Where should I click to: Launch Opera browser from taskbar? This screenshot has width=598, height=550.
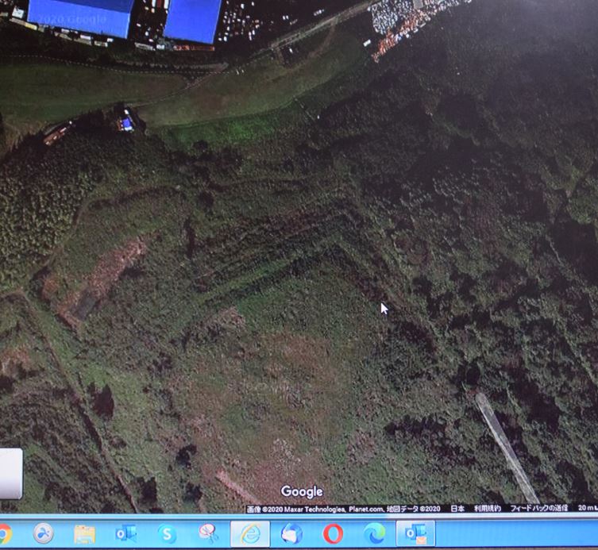[x=333, y=533]
